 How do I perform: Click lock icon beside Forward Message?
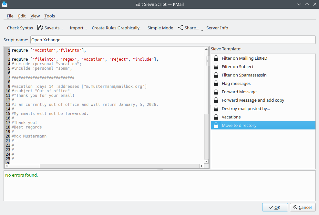216,92
